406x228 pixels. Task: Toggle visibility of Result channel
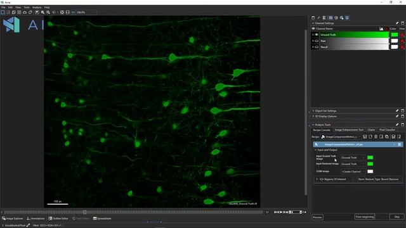[x=317, y=47]
